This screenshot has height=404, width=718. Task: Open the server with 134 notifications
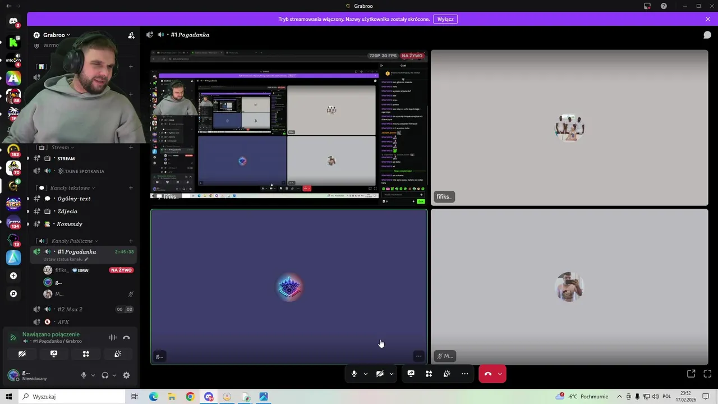[x=13, y=222]
